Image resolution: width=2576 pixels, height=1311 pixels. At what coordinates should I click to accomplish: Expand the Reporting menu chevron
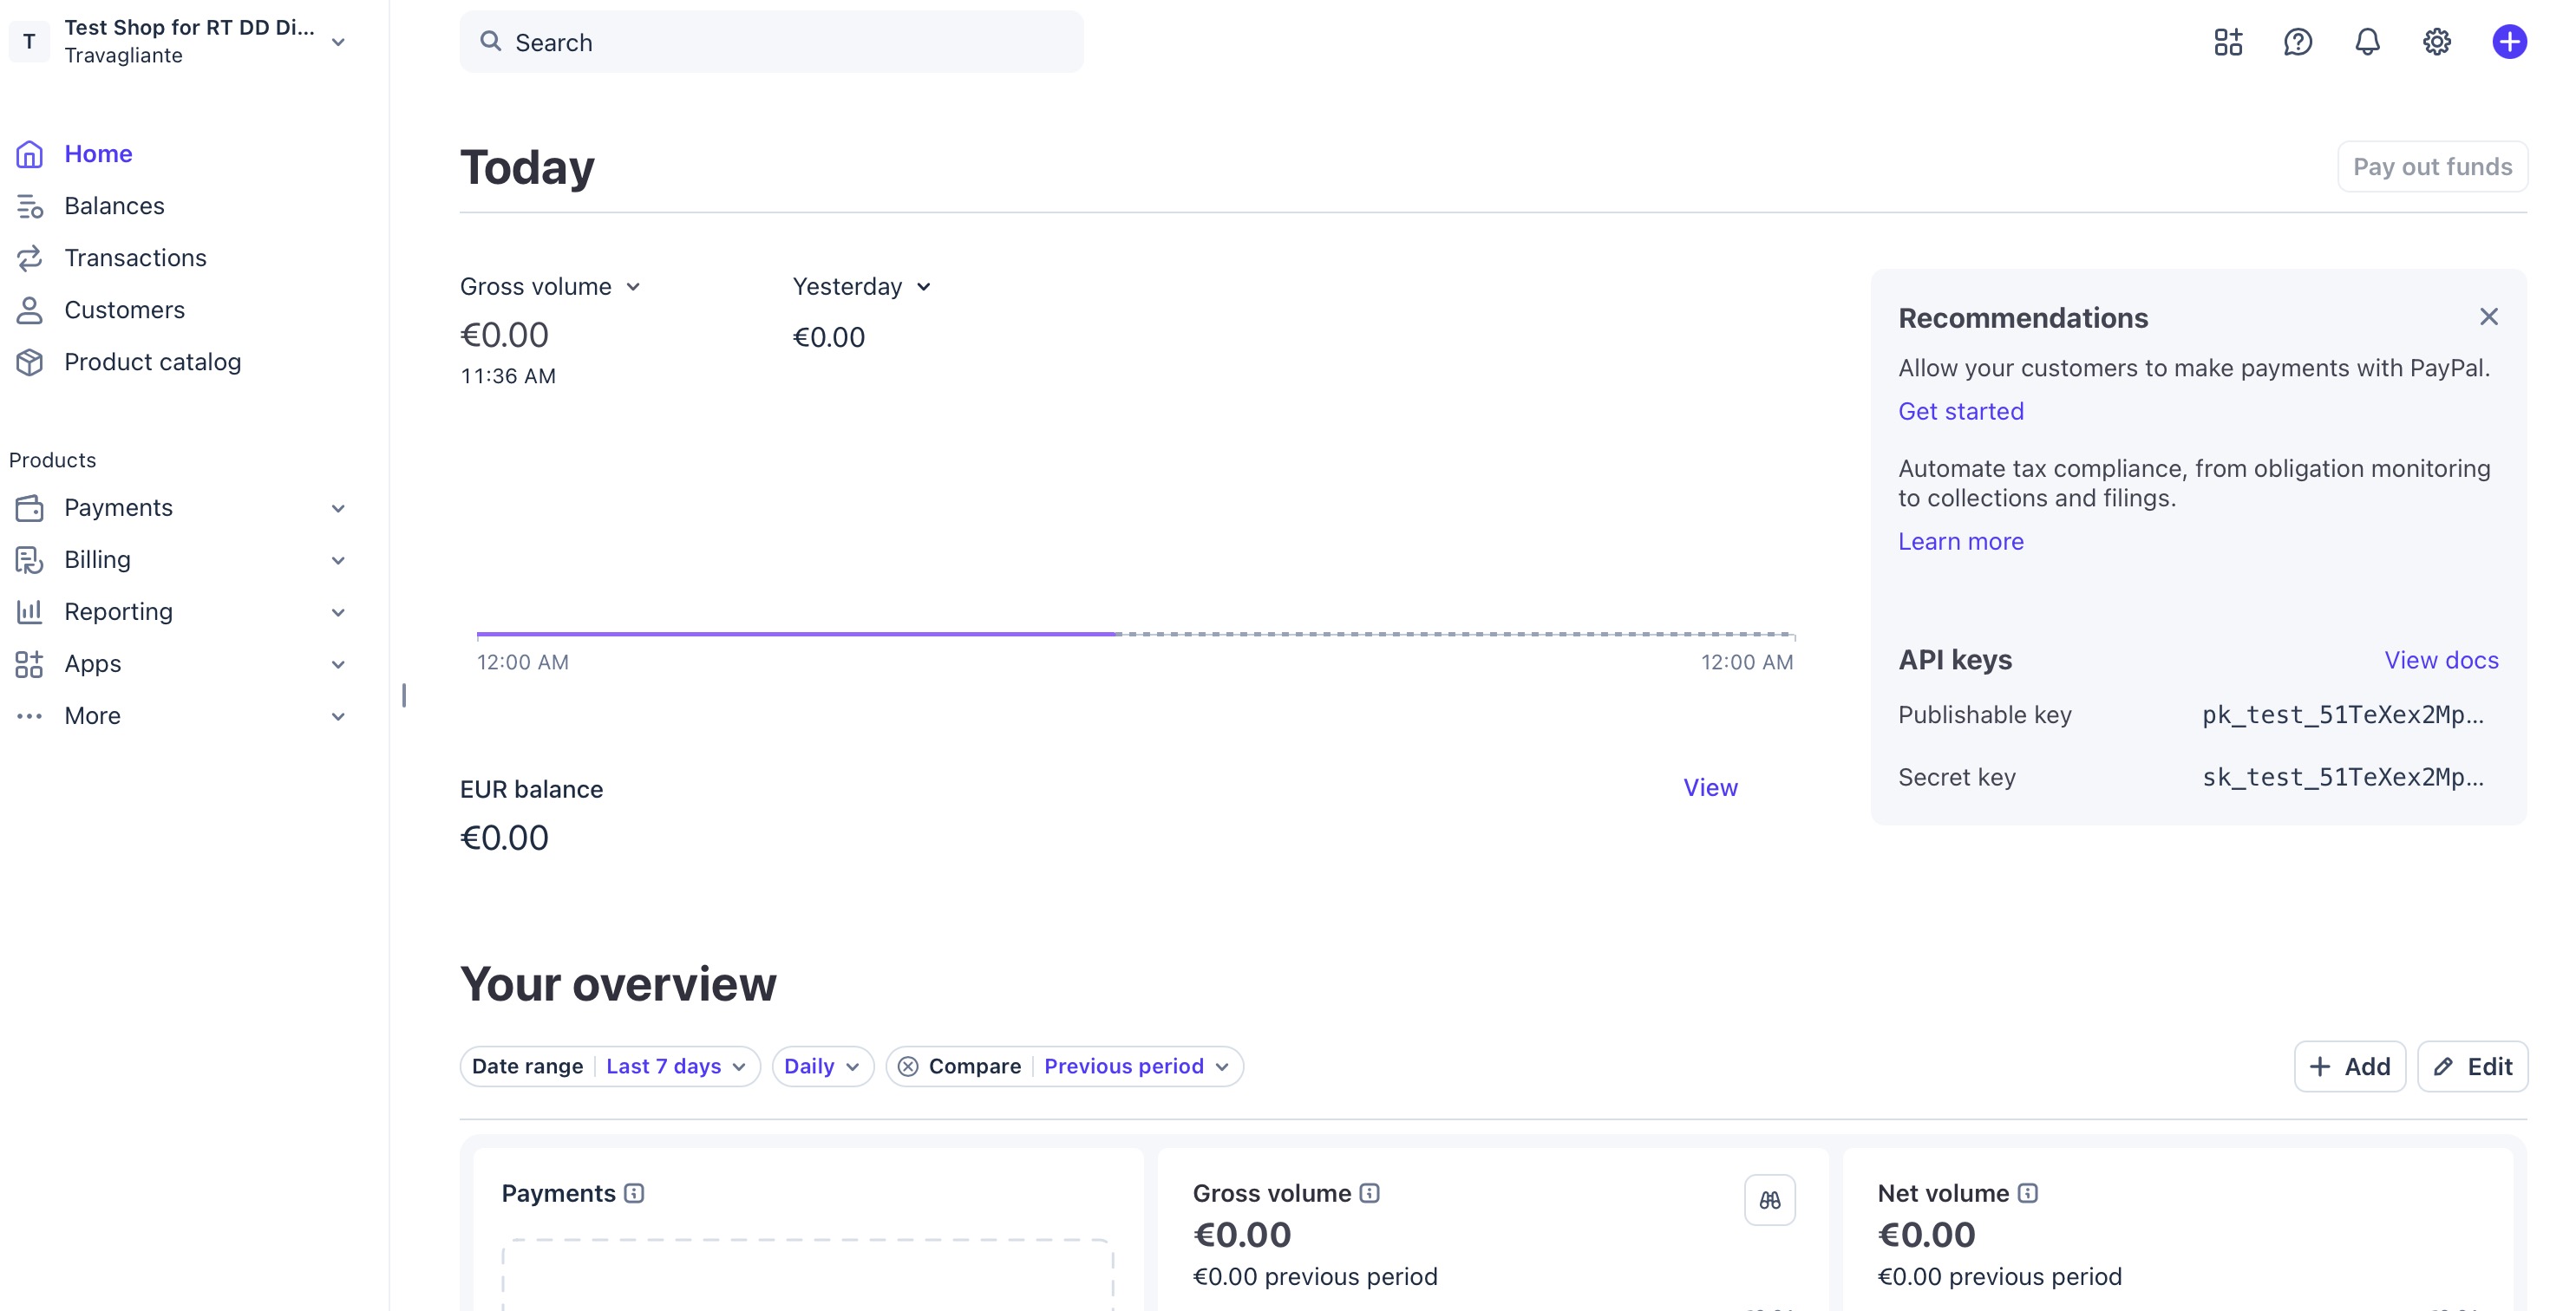pyautogui.click(x=338, y=613)
